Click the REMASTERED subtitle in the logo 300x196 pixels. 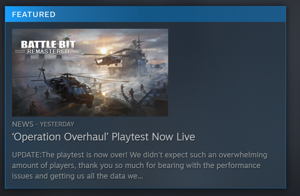(48, 51)
